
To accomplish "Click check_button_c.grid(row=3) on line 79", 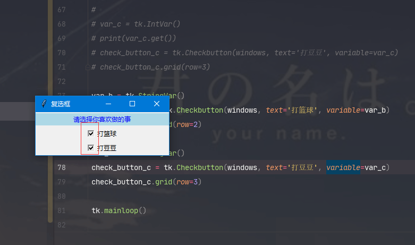I will click(146, 182).
